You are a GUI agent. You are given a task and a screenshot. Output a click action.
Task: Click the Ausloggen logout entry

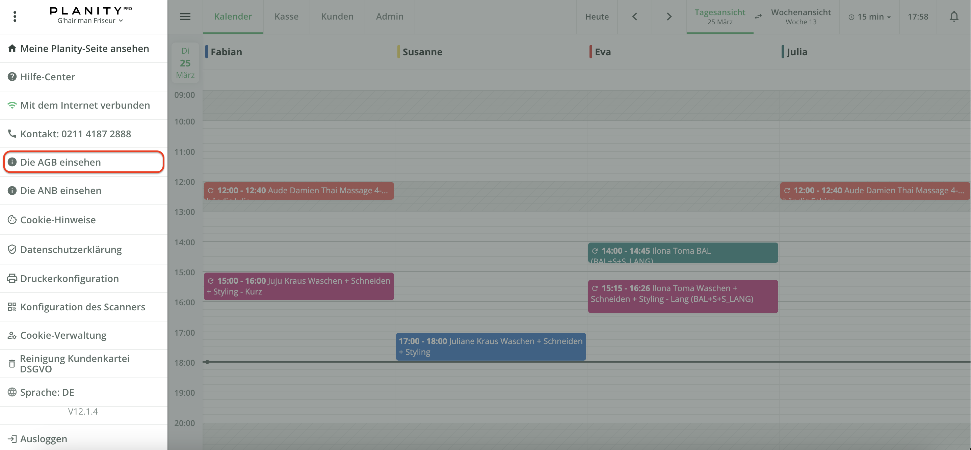pos(43,438)
